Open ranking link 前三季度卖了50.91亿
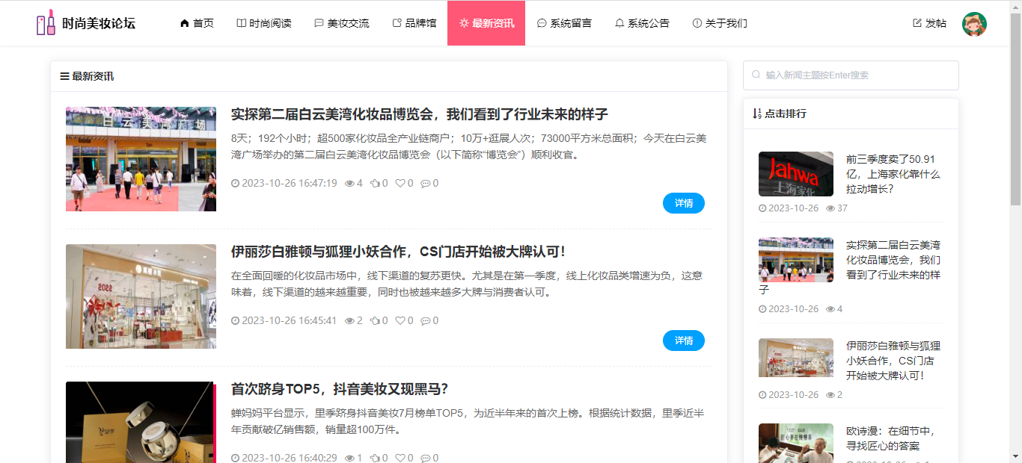Image resolution: width=1022 pixels, height=463 pixels. click(x=893, y=174)
